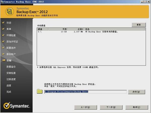This screenshot has height=113, width=151.
Task: Click the Symantec checkmark logo at bottom left
Action: pos(5,106)
